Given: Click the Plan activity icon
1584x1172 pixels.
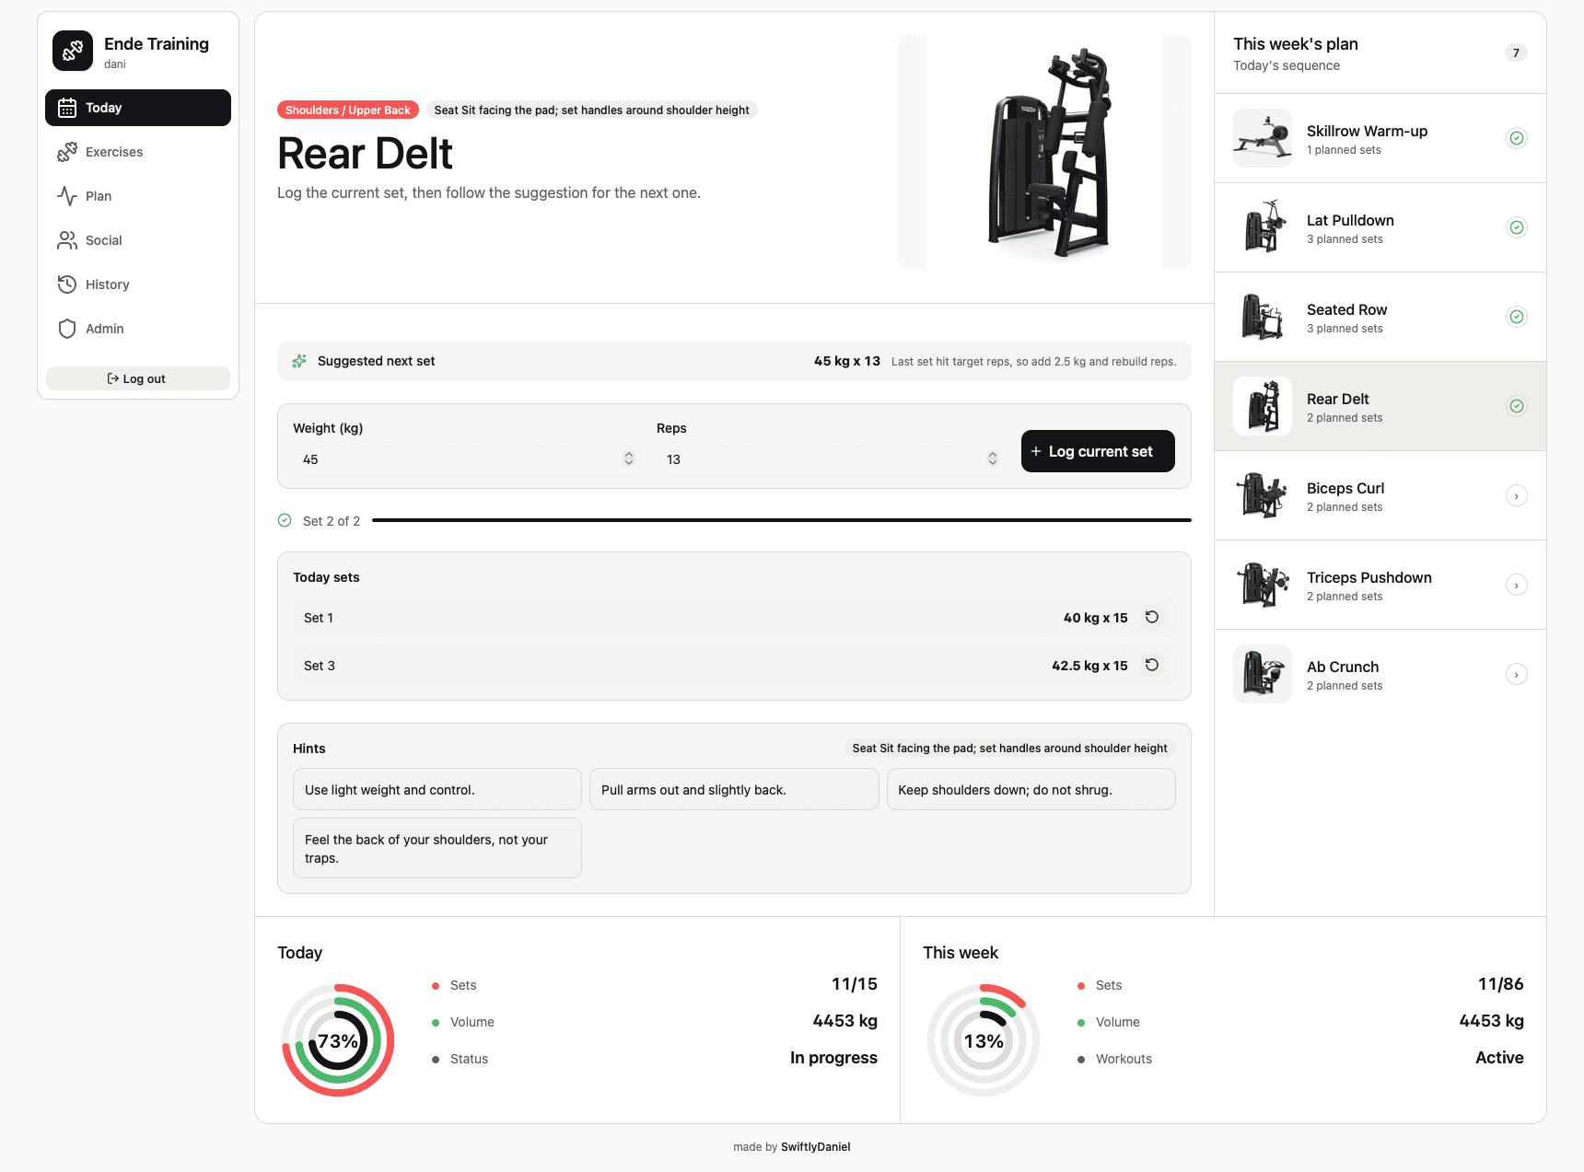Looking at the screenshot, I should click(x=67, y=196).
